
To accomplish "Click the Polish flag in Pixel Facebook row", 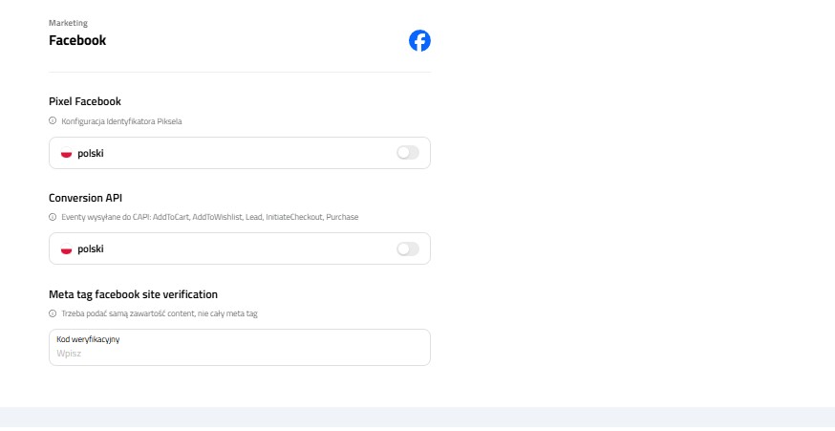I will (x=67, y=153).
